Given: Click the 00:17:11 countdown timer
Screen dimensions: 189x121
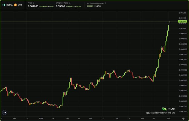Looking at the screenshot, I should [98, 6].
